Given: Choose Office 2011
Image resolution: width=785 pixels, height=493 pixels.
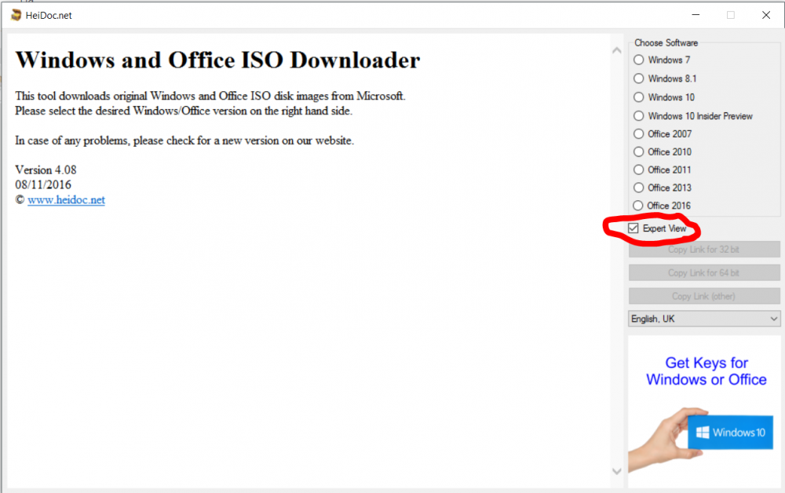Looking at the screenshot, I should coord(638,170).
